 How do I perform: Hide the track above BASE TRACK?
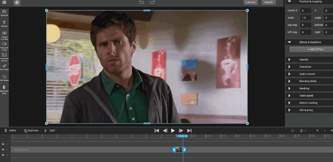3,144
